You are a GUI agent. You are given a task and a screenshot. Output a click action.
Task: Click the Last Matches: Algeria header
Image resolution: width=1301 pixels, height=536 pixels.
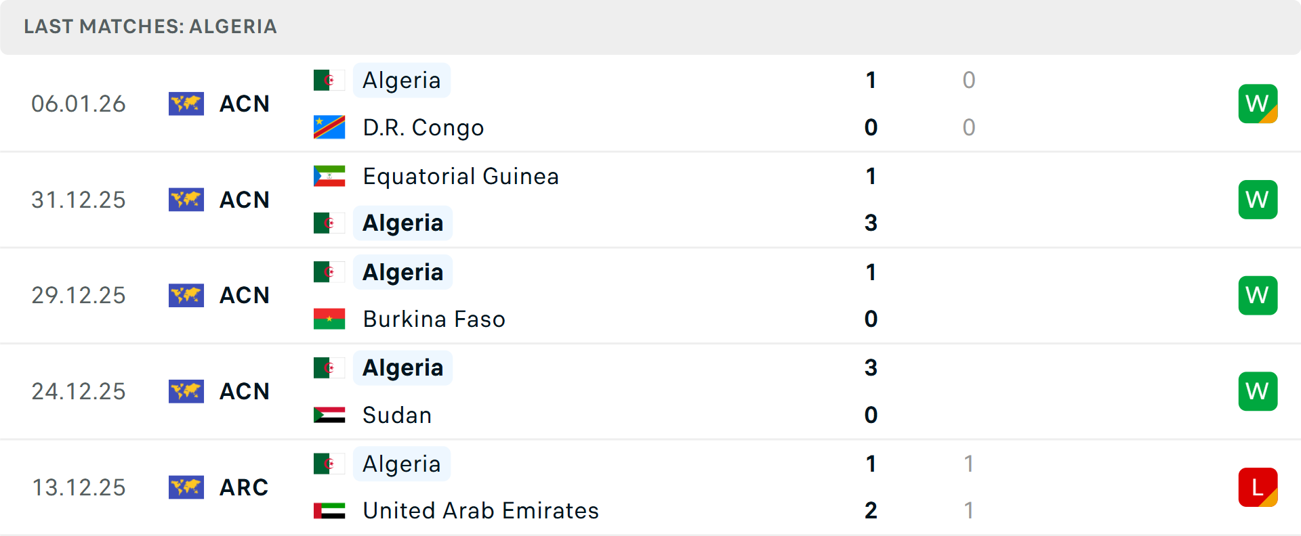tap(150, 26)
